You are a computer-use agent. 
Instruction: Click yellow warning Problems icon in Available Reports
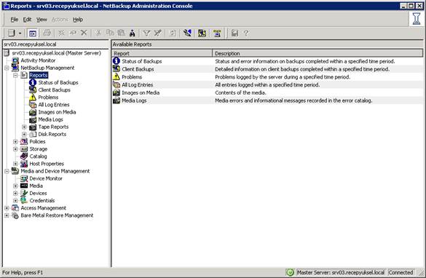(x=117, y=77)
